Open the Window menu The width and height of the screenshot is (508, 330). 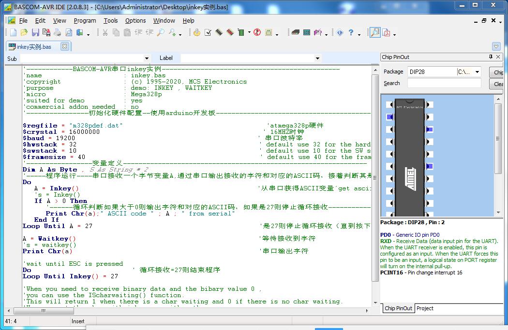pyautogui.click(x=164, y=21)
